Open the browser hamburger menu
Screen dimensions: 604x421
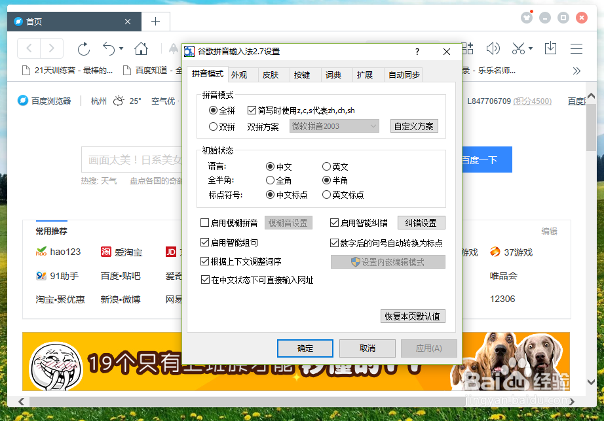(576, 48)
